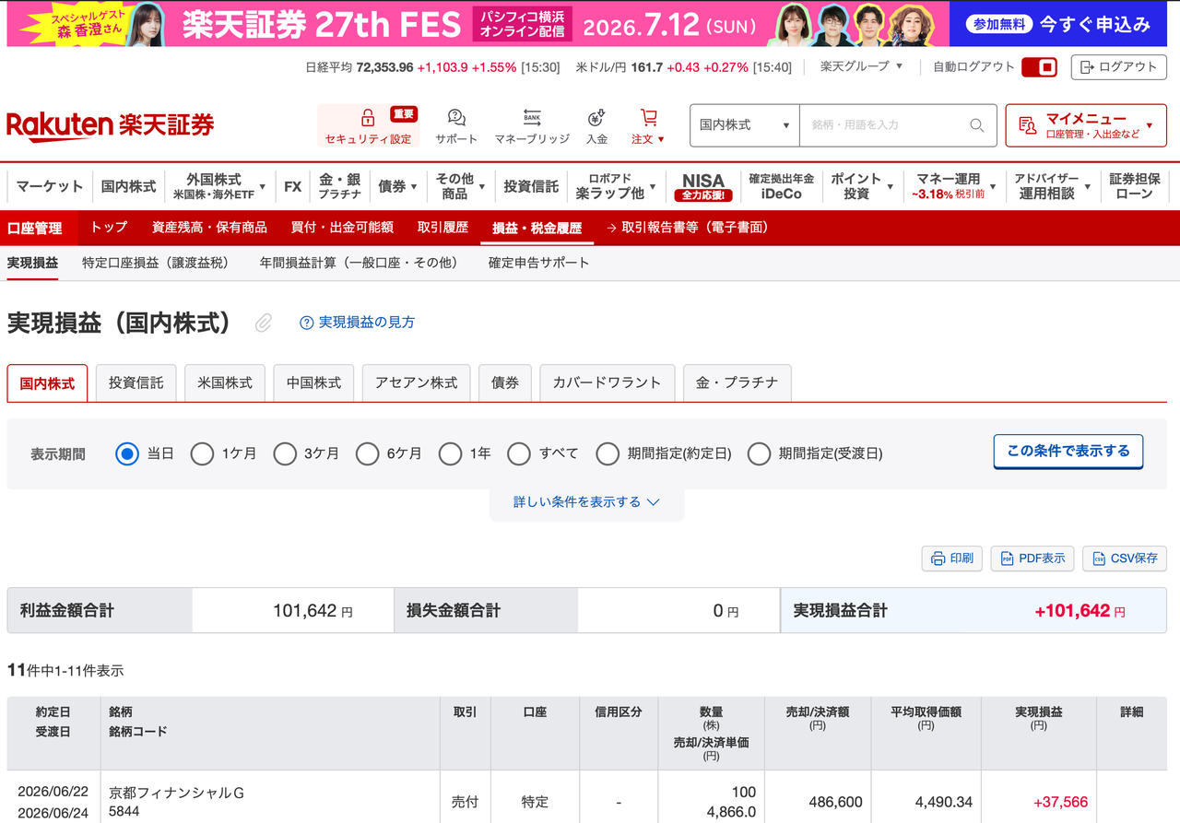Select 期間指定(約定日) radio button
This screenshot has height=823, width=1180.
608,453
